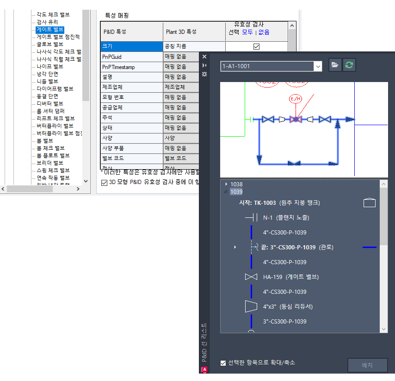Click the blue line swatch beside 3"-CS300-P-1039
This screenshot has height=381, width=395.
[x=369, y=247]
